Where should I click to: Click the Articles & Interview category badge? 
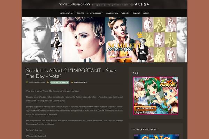(x=60, y=82)
